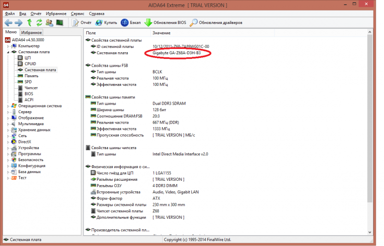The height and width of the screenshot is (246, 384).
Task: Click the Программы tree icon
Action: pyautogui.click(x=14, y=154)
